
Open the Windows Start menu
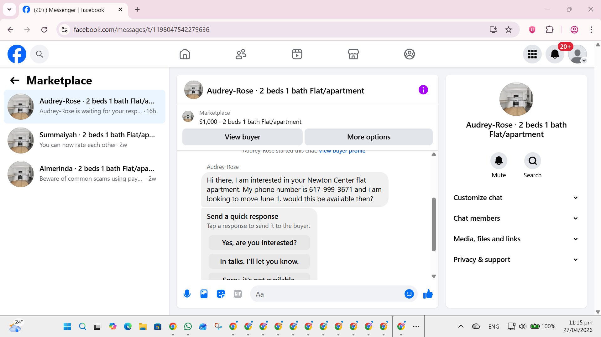[67, 327]
